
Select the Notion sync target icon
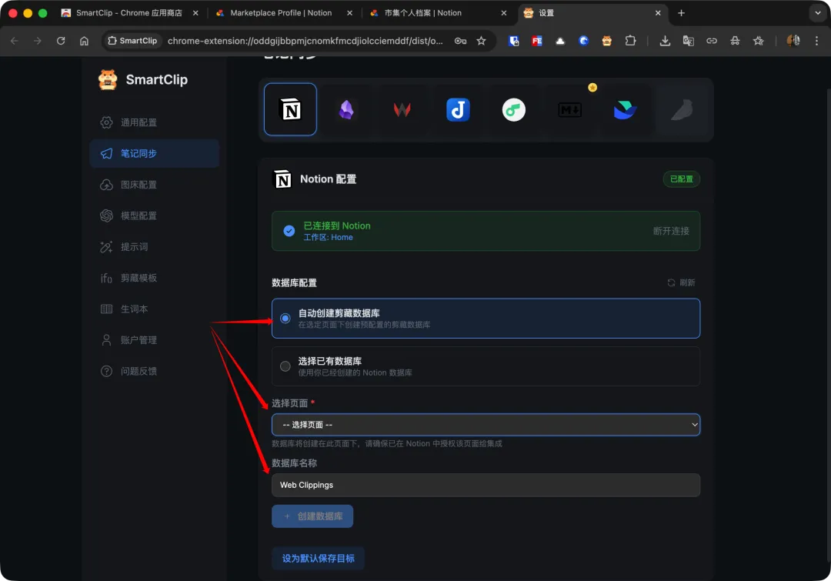(290, 109)
